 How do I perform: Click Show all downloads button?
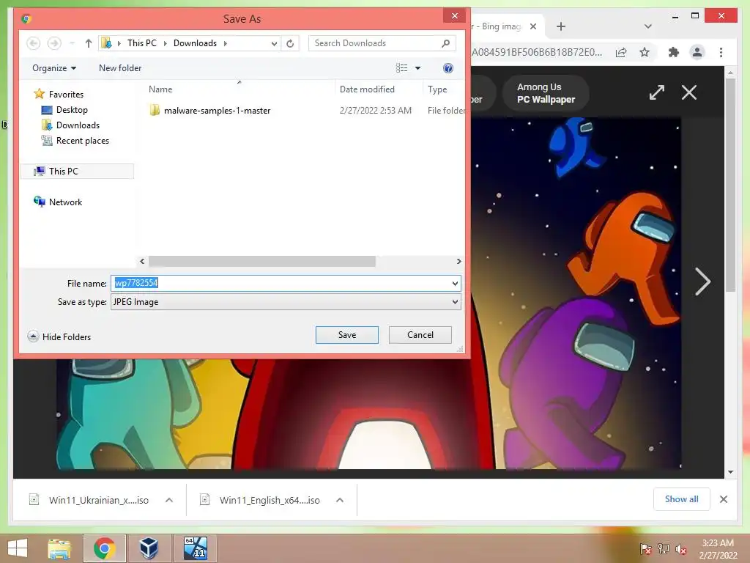tap(682, 499)
